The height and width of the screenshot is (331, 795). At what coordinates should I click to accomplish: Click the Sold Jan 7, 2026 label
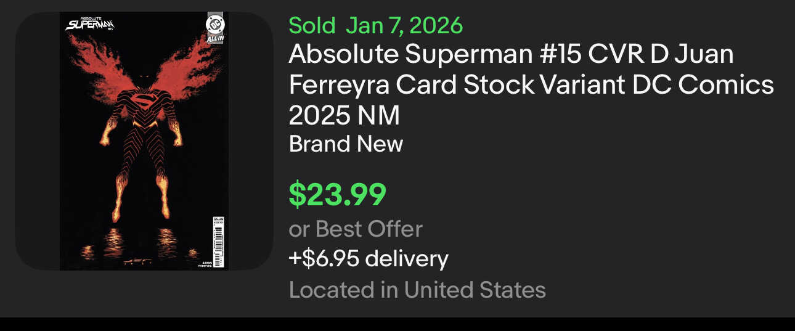tap(375, 26)
